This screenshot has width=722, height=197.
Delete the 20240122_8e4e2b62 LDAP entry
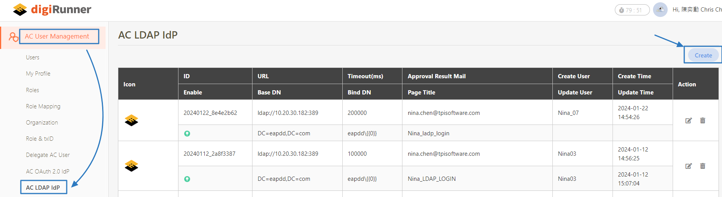(x=703, y=121)
